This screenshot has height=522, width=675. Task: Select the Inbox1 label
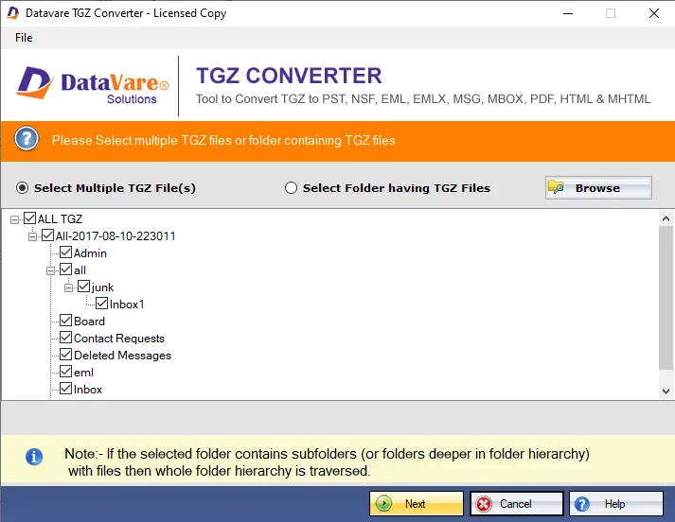coord(127,304)
